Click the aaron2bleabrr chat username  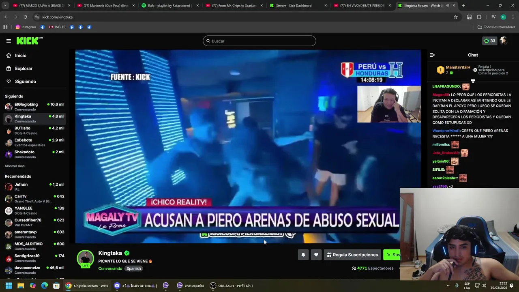[x=445, y=178]
